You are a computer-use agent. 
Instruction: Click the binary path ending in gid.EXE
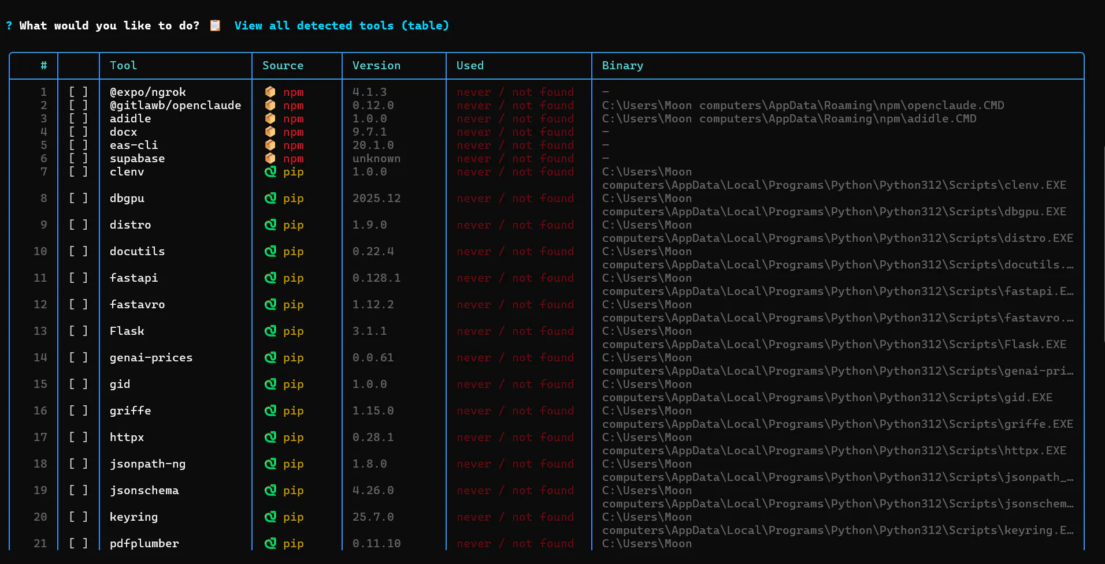[827, 391]
